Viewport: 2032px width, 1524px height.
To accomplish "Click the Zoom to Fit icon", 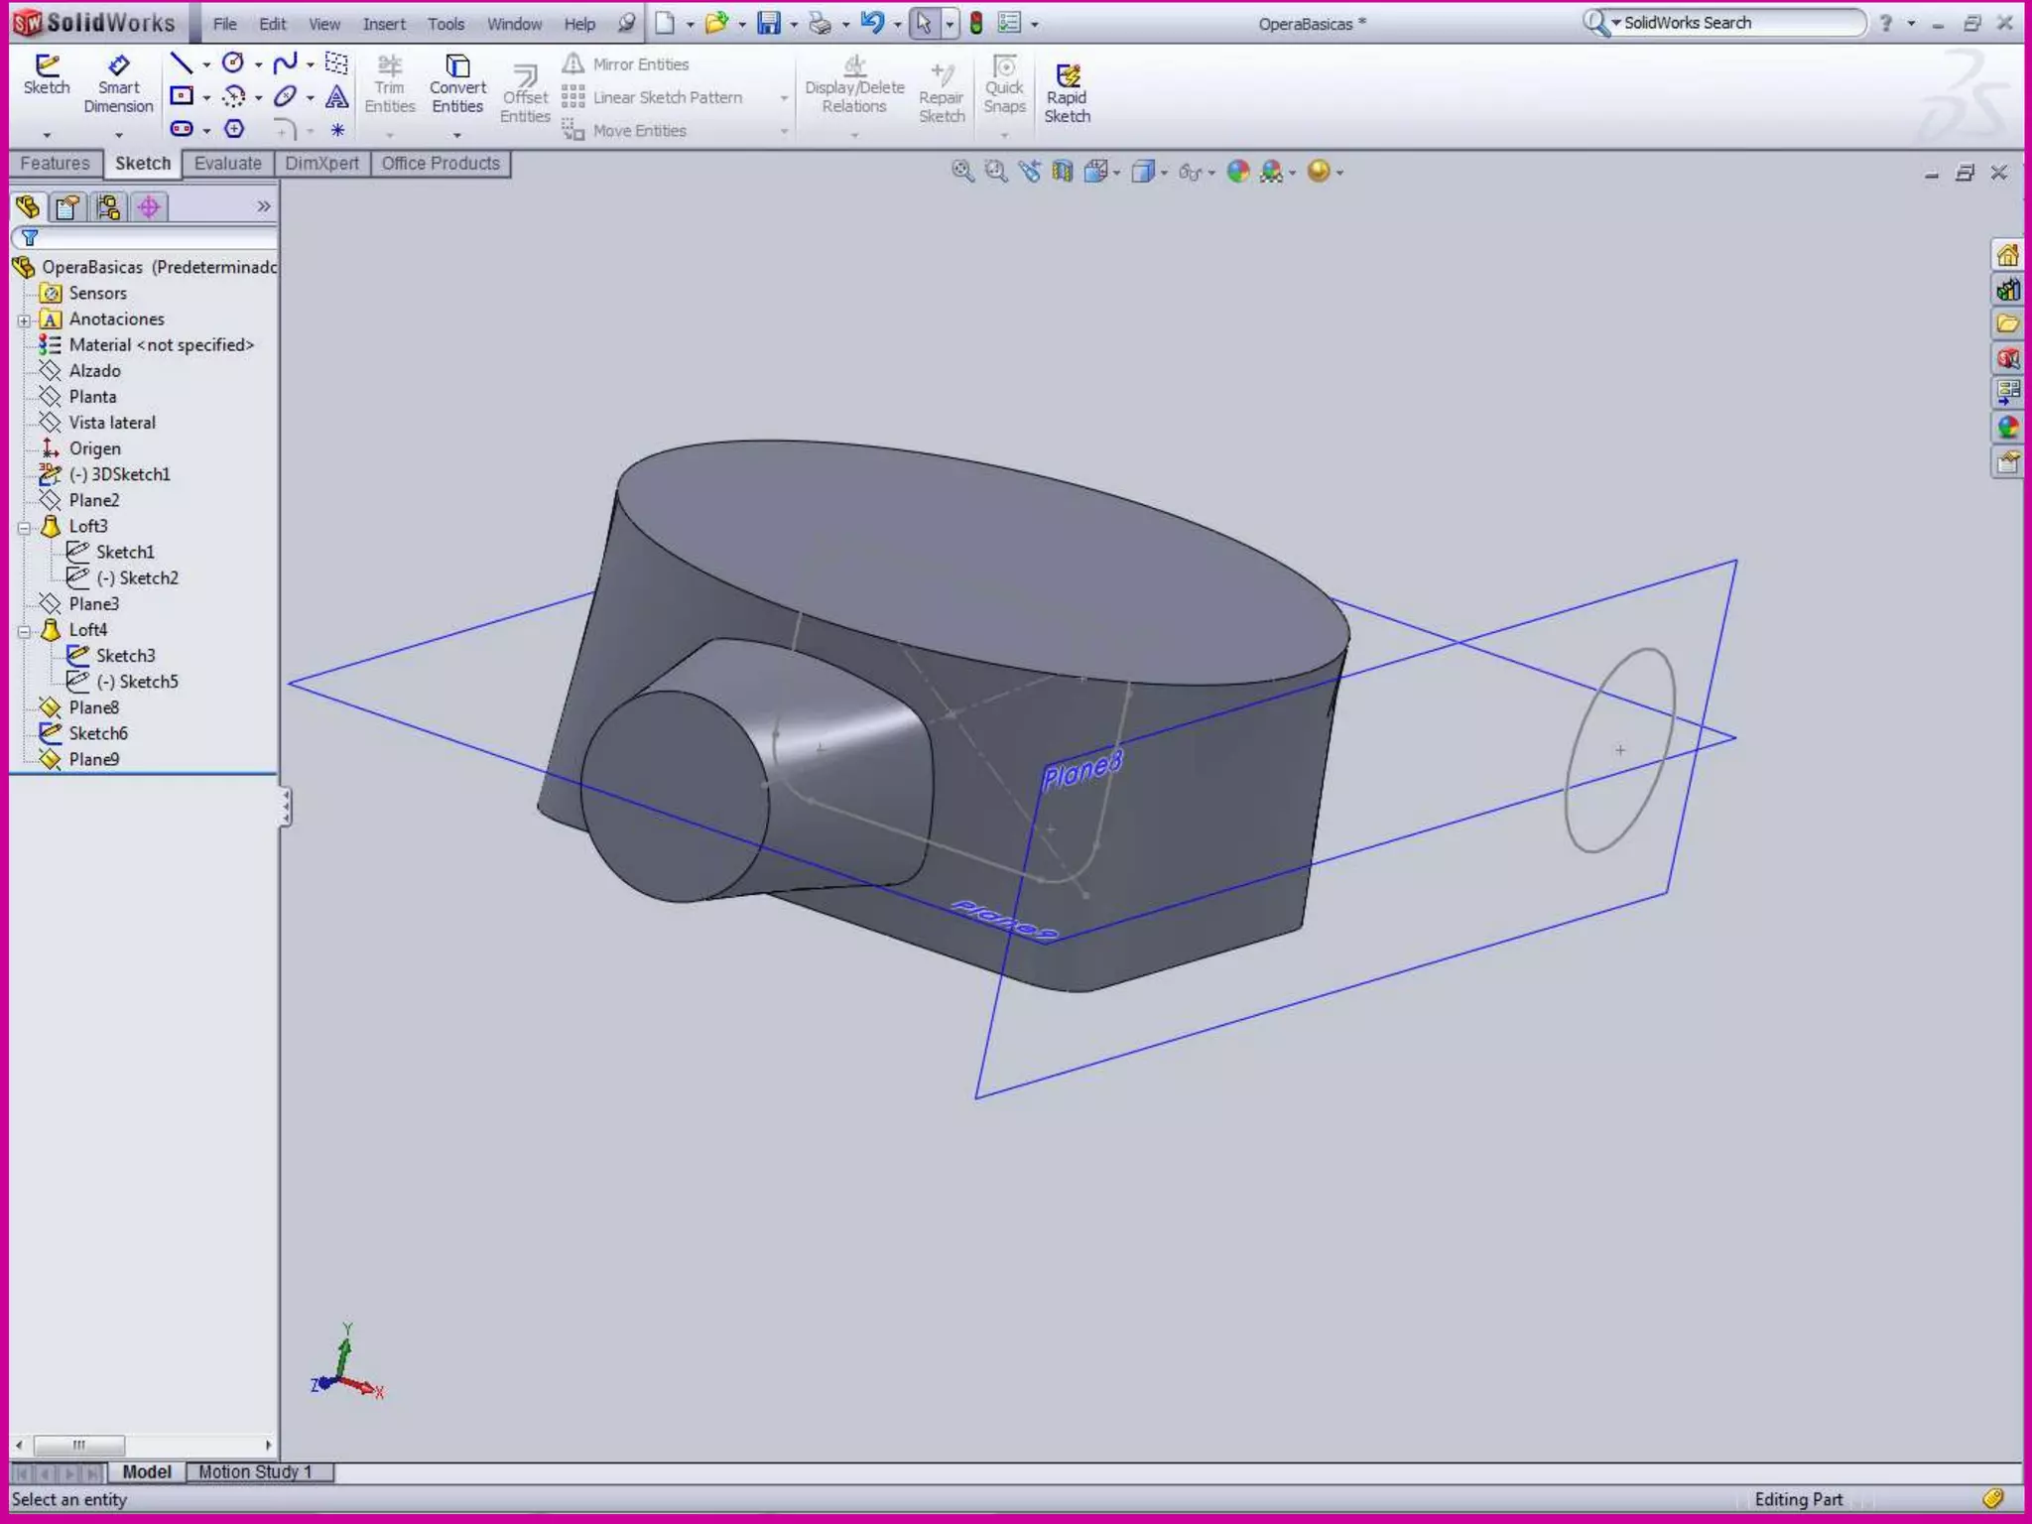I will pos(961,172).
